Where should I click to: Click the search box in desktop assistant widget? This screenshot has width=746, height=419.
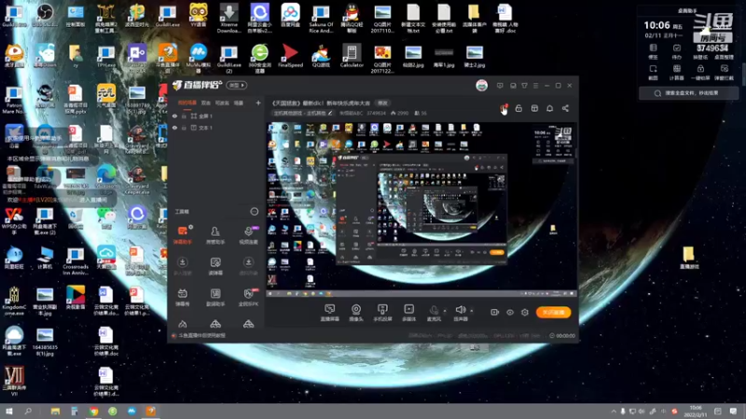(688, 93)
